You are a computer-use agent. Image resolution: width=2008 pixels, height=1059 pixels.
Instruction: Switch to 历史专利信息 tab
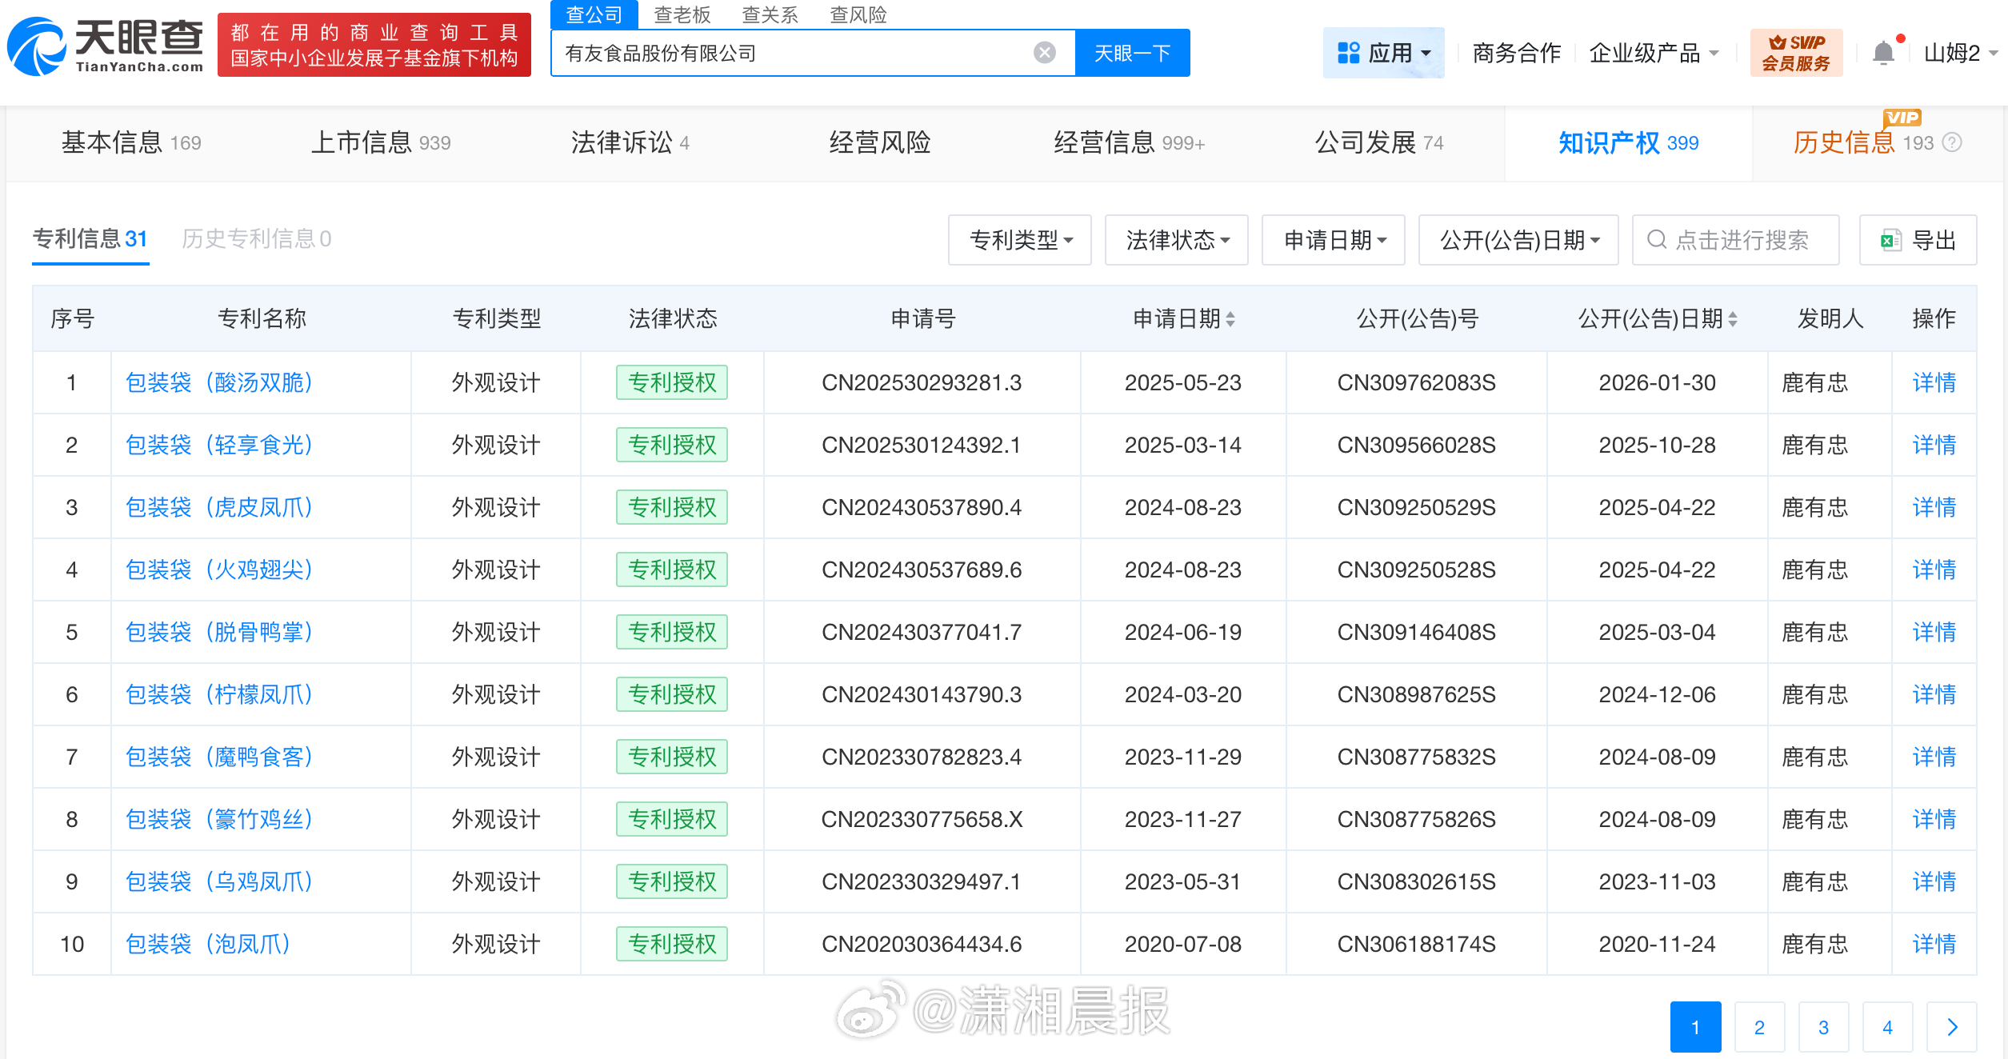coord(256,238)
